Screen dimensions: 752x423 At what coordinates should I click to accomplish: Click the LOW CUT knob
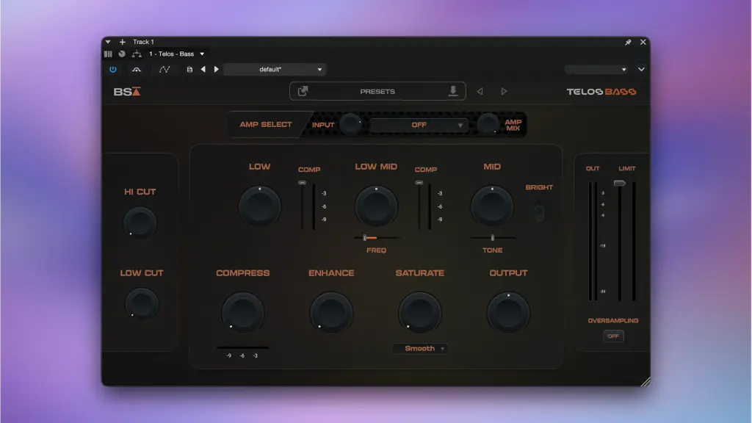tap(142, 304)
